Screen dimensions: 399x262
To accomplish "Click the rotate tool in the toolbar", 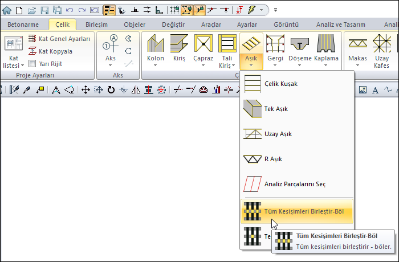I will (x=111, y=89).
